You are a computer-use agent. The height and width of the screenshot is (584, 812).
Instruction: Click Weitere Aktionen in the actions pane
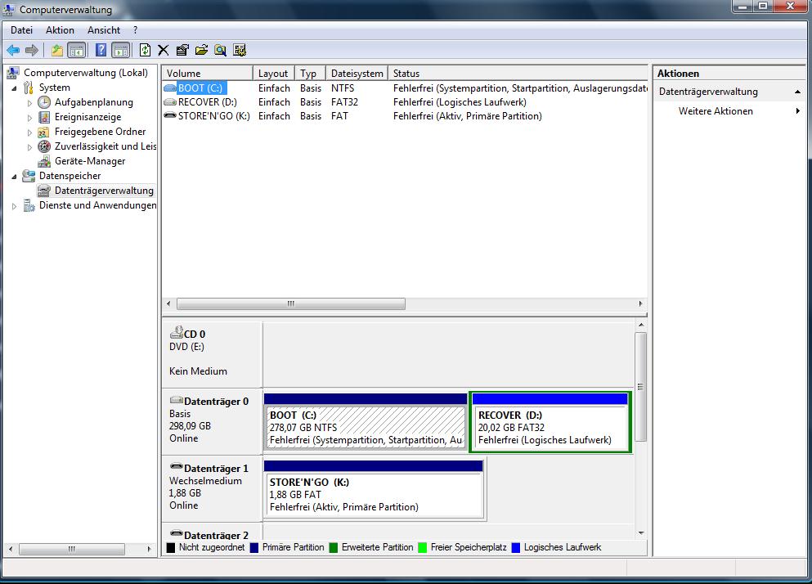pyautogui.click(x=716, y=111)
